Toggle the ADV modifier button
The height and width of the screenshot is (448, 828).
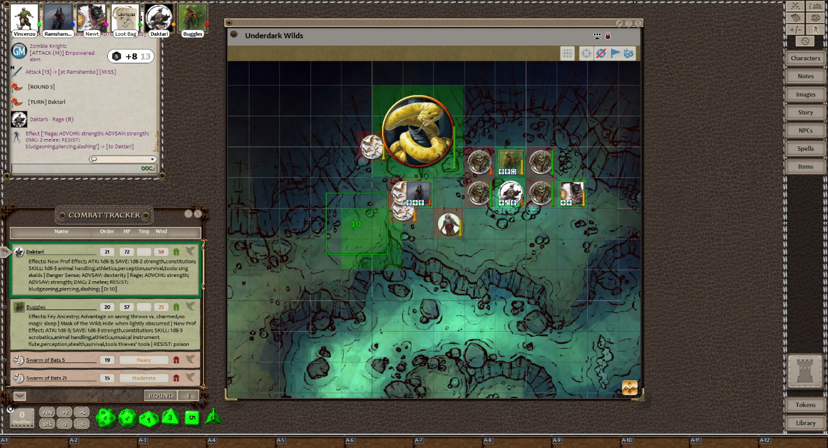46,412
